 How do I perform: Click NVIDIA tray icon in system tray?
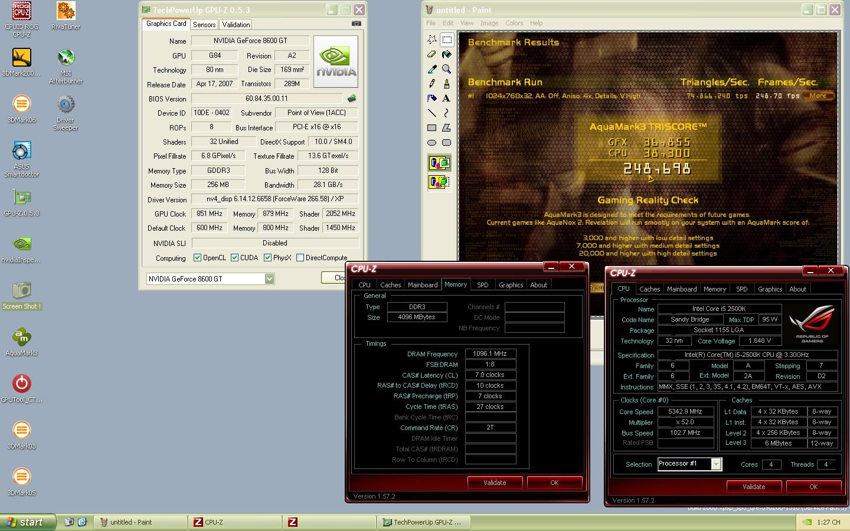coord(807,522)
